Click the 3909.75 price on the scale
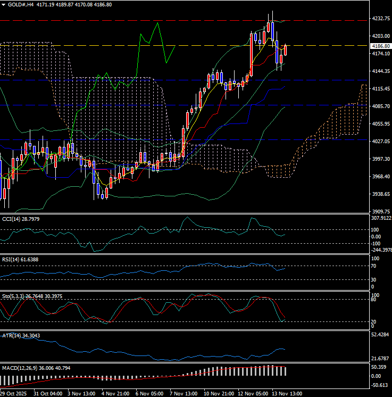The height and width of the screenshot is (397, 392). point(380,211)
